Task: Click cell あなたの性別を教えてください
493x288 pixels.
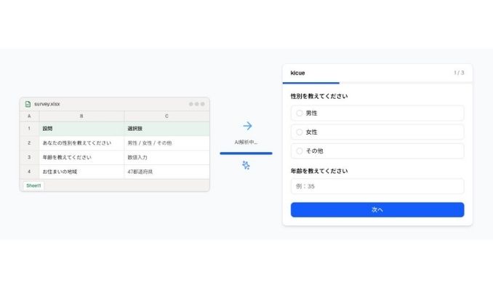Action: click(81, 143)
